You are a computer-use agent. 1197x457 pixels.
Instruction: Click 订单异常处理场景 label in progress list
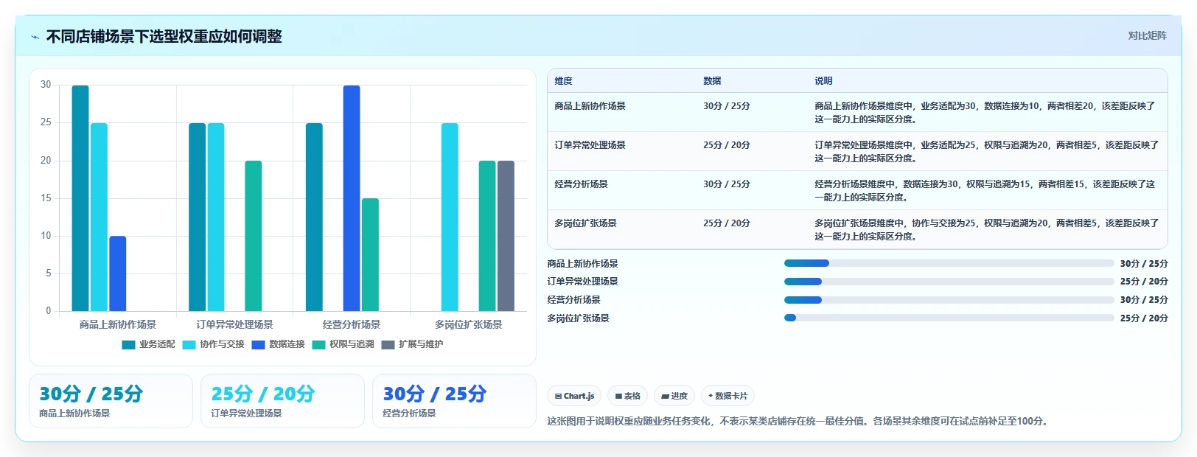[582, 282]
